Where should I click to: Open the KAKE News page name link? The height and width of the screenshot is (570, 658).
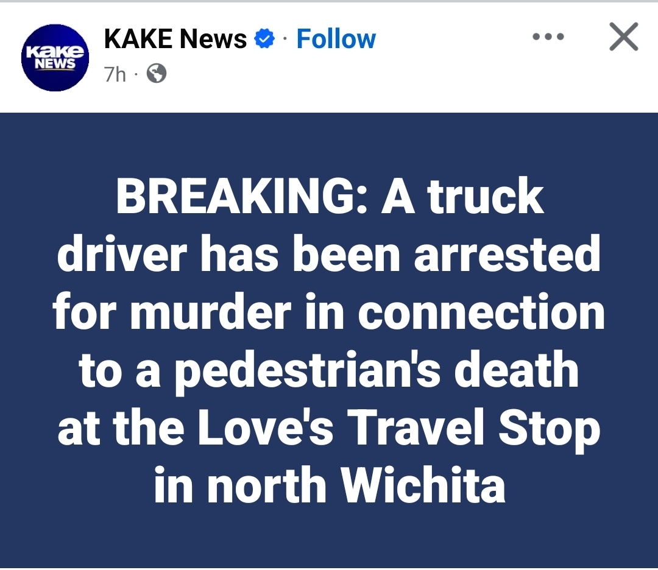[x=175, y=39]
